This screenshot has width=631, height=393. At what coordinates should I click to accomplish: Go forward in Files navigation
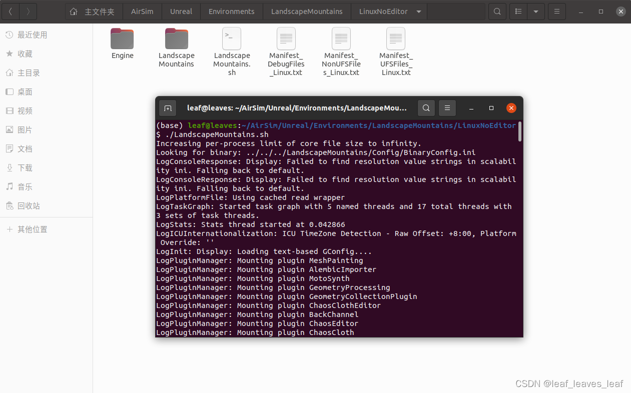(29, 11)
